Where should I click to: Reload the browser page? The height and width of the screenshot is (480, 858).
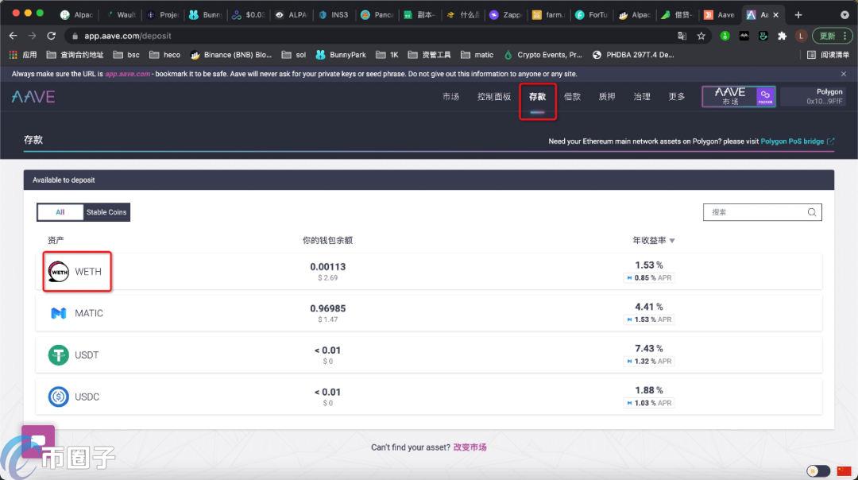(x=52, y=36)
